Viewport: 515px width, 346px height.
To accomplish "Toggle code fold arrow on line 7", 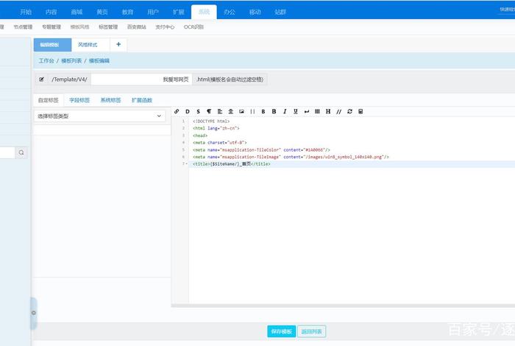I will (x=187, y=163).
